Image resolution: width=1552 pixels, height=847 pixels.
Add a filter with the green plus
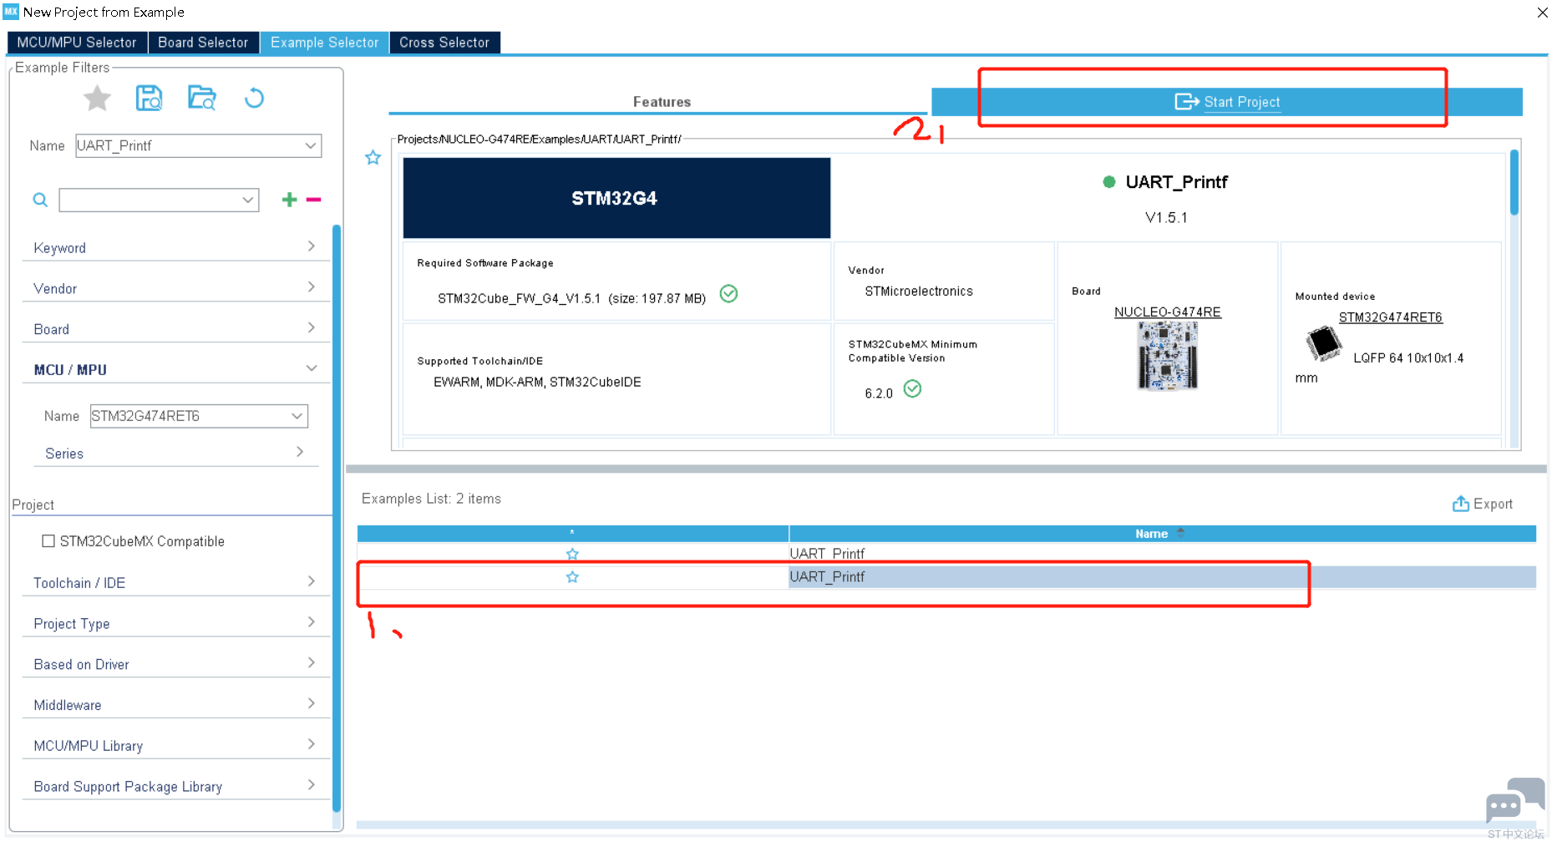coord(289,199)
